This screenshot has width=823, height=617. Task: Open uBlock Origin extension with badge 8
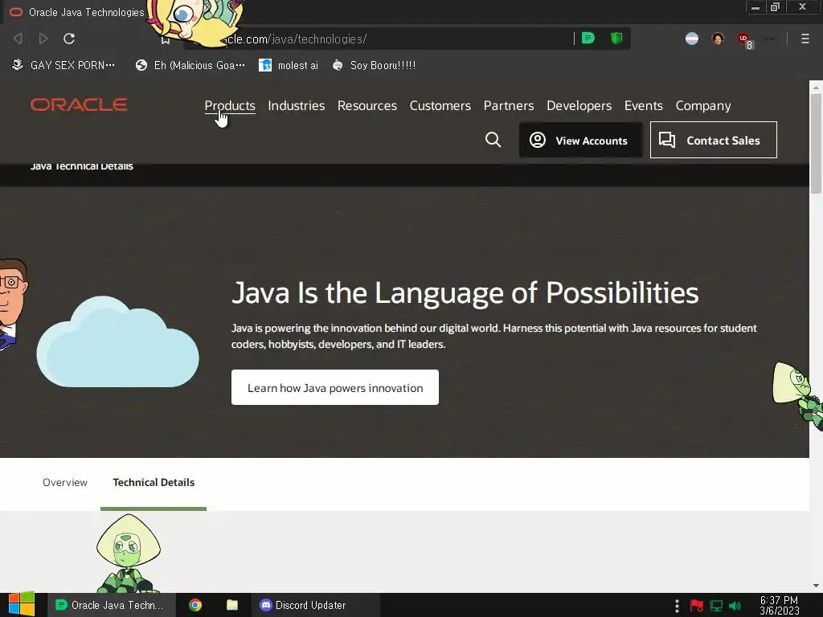click(745, 39)
